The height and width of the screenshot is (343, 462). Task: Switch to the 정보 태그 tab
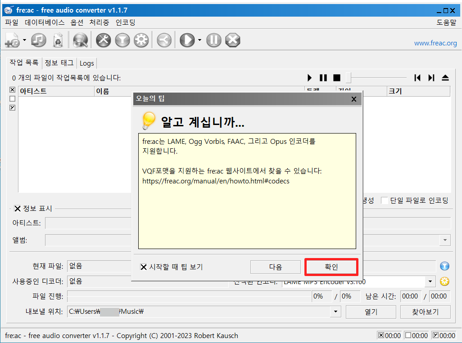point(59,63)
